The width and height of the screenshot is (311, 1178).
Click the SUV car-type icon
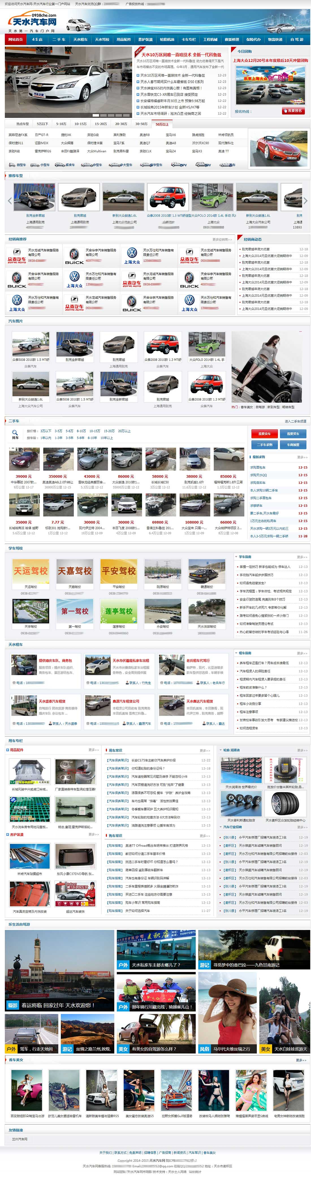pos(203,165)
